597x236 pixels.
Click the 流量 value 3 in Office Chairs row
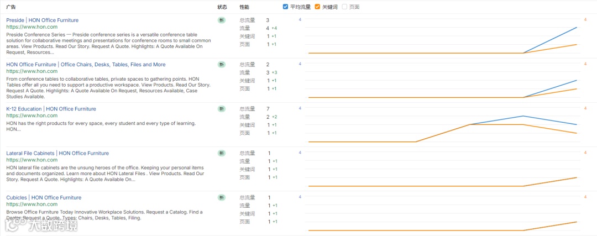[x=268, y=73]
